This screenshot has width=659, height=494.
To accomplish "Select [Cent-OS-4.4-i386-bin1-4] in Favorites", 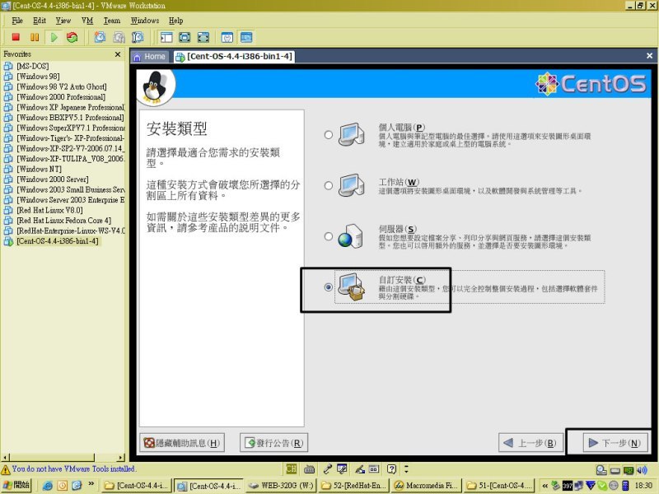I will pos(58,241).
